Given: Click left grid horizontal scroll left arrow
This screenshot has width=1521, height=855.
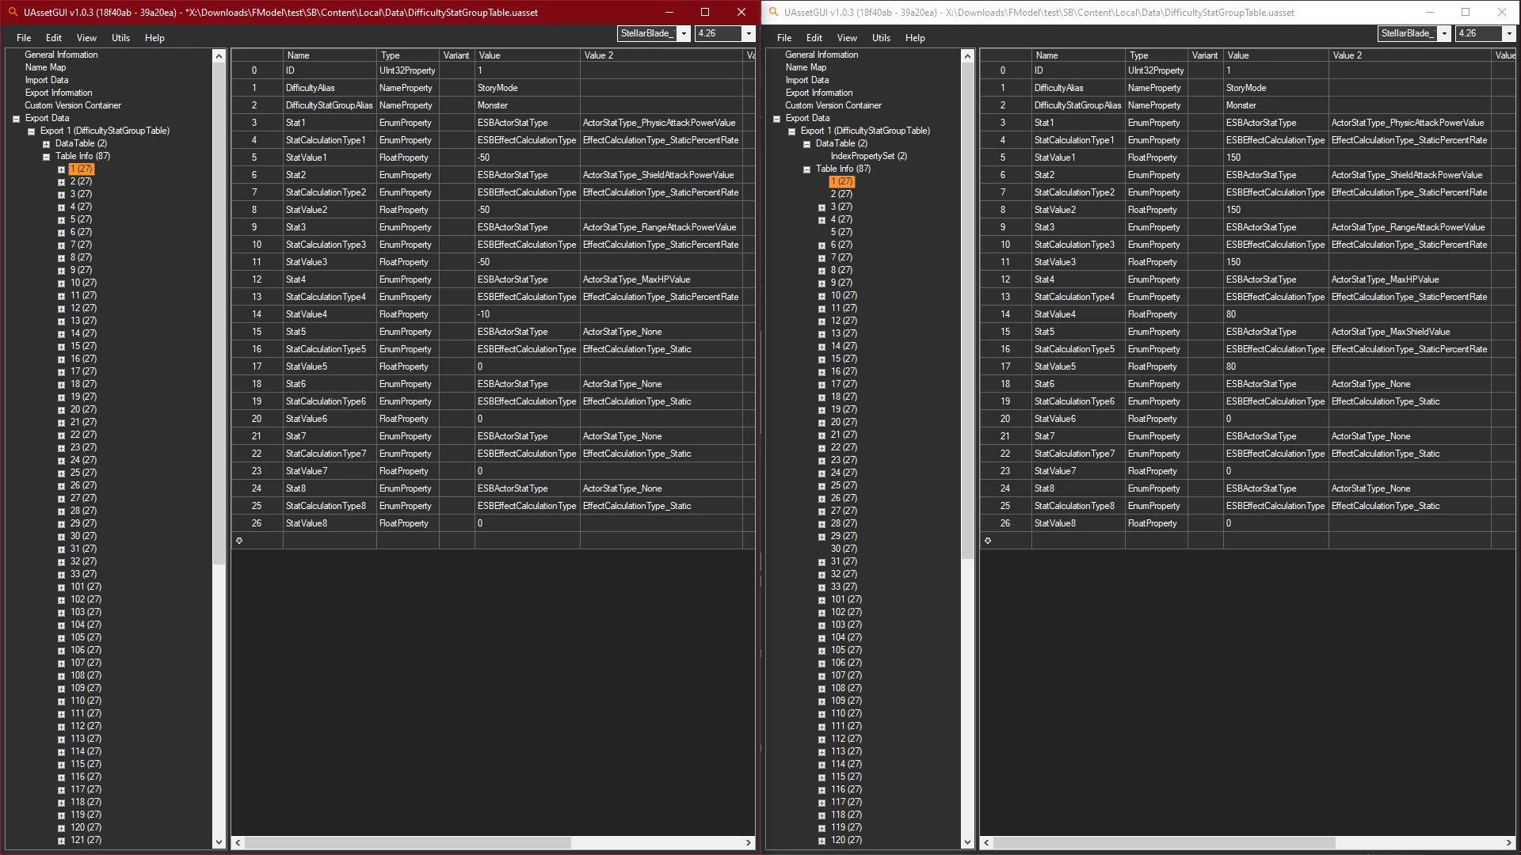Looking at the screenshot, I should [238, 843].
